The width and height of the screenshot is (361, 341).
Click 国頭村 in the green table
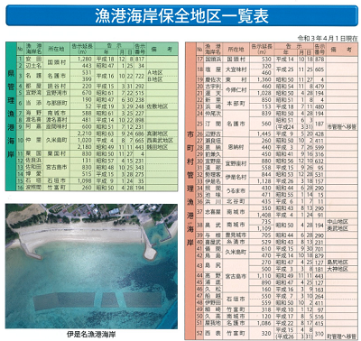point(56,62)
